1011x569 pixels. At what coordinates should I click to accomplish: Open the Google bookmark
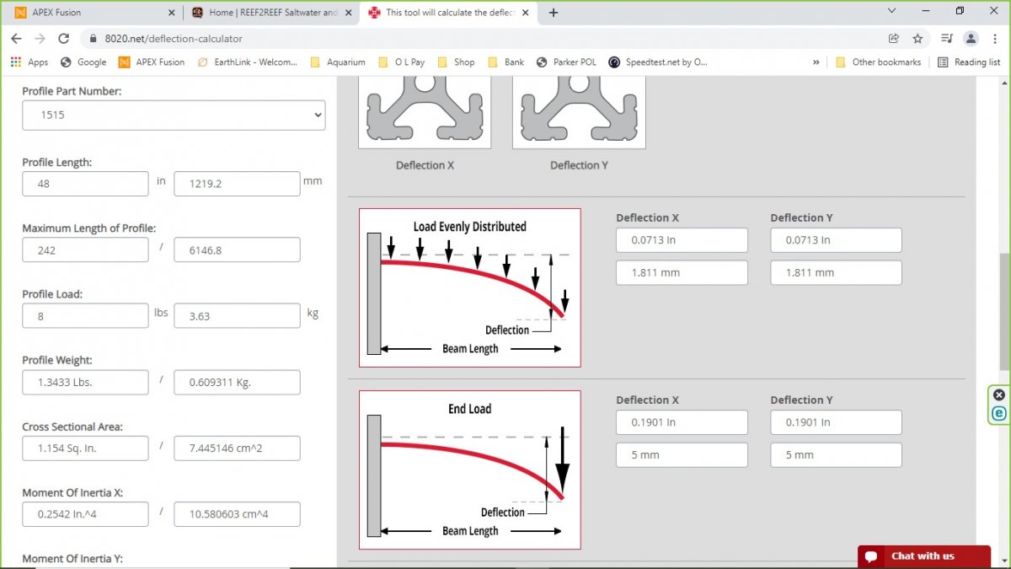83,62
